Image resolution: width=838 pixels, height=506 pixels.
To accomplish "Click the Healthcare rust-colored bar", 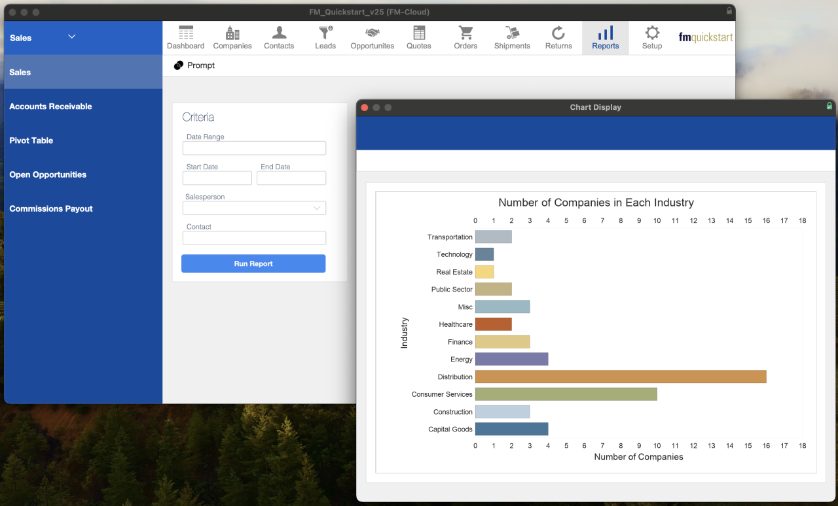I will coord(494,324).
